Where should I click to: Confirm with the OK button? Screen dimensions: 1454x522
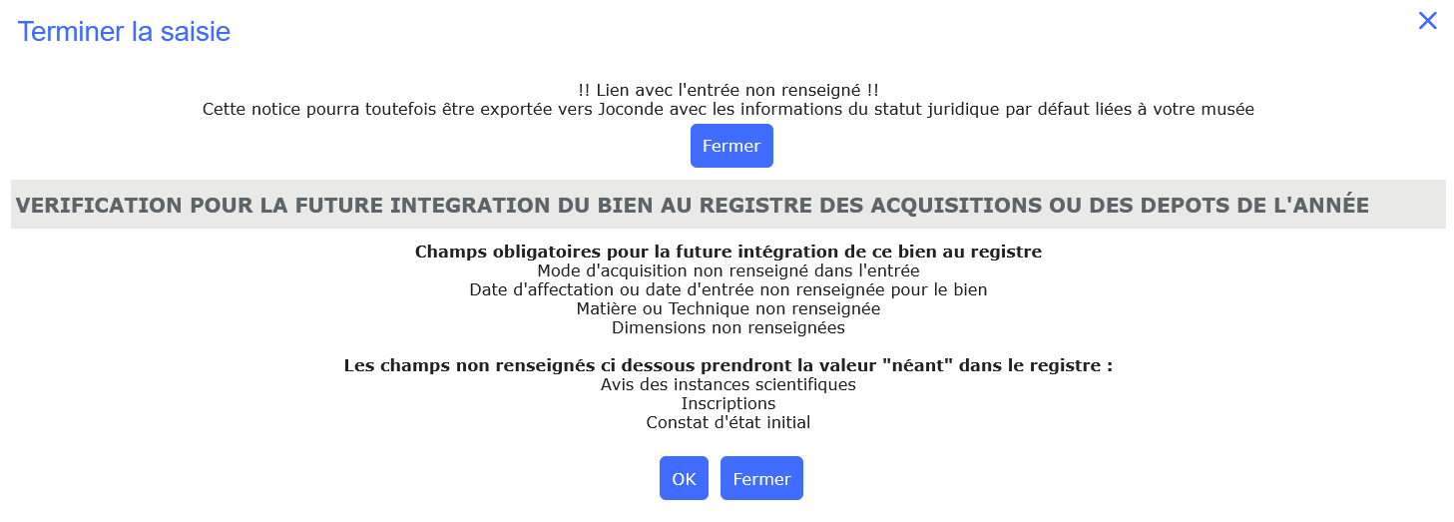pos(684,478)
